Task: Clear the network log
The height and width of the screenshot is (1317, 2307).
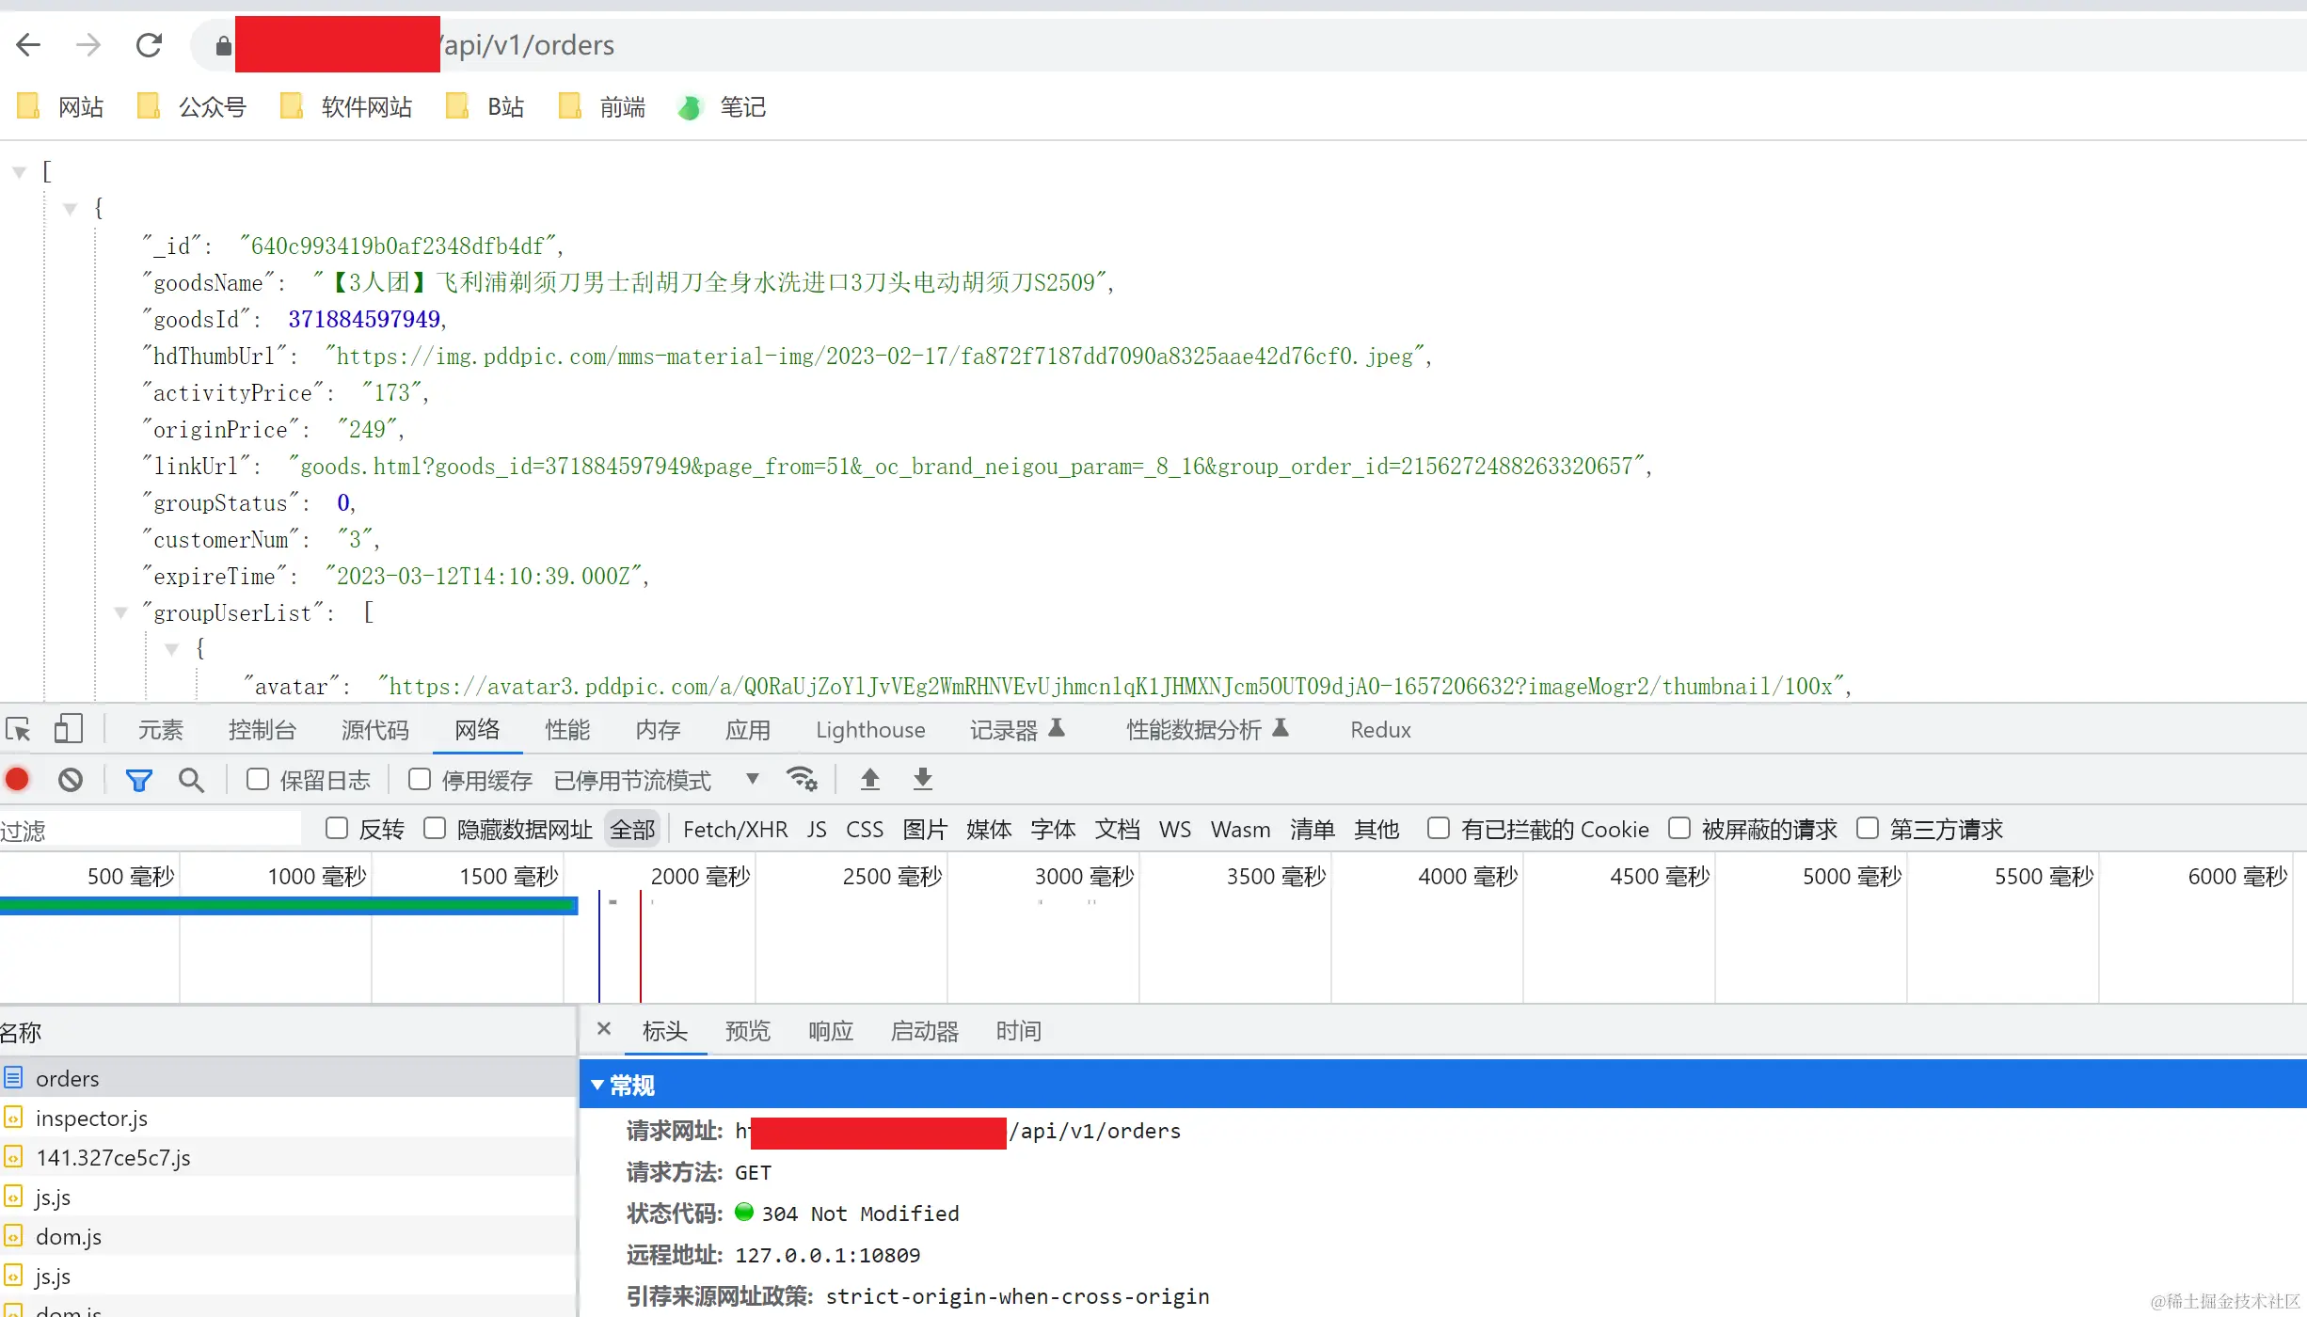Action: coord(71,780)
